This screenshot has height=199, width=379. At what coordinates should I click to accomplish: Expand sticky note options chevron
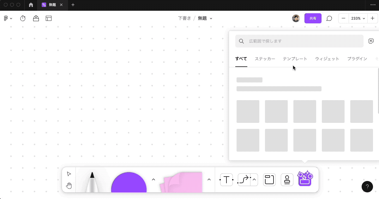click(209, 179)
